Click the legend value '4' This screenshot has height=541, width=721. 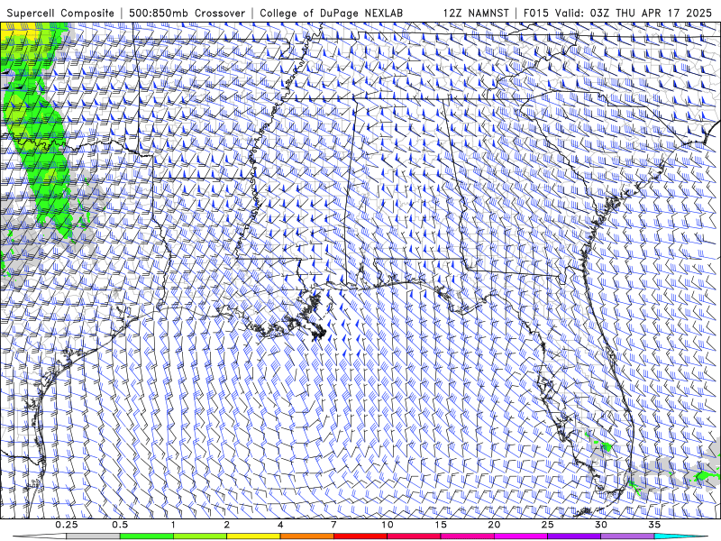point(280,525)
